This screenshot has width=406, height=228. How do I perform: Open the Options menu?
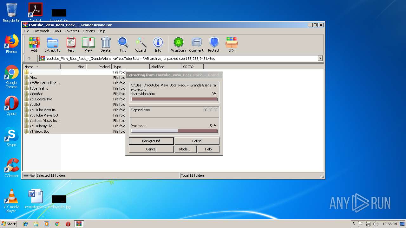(x=89, y=31)
